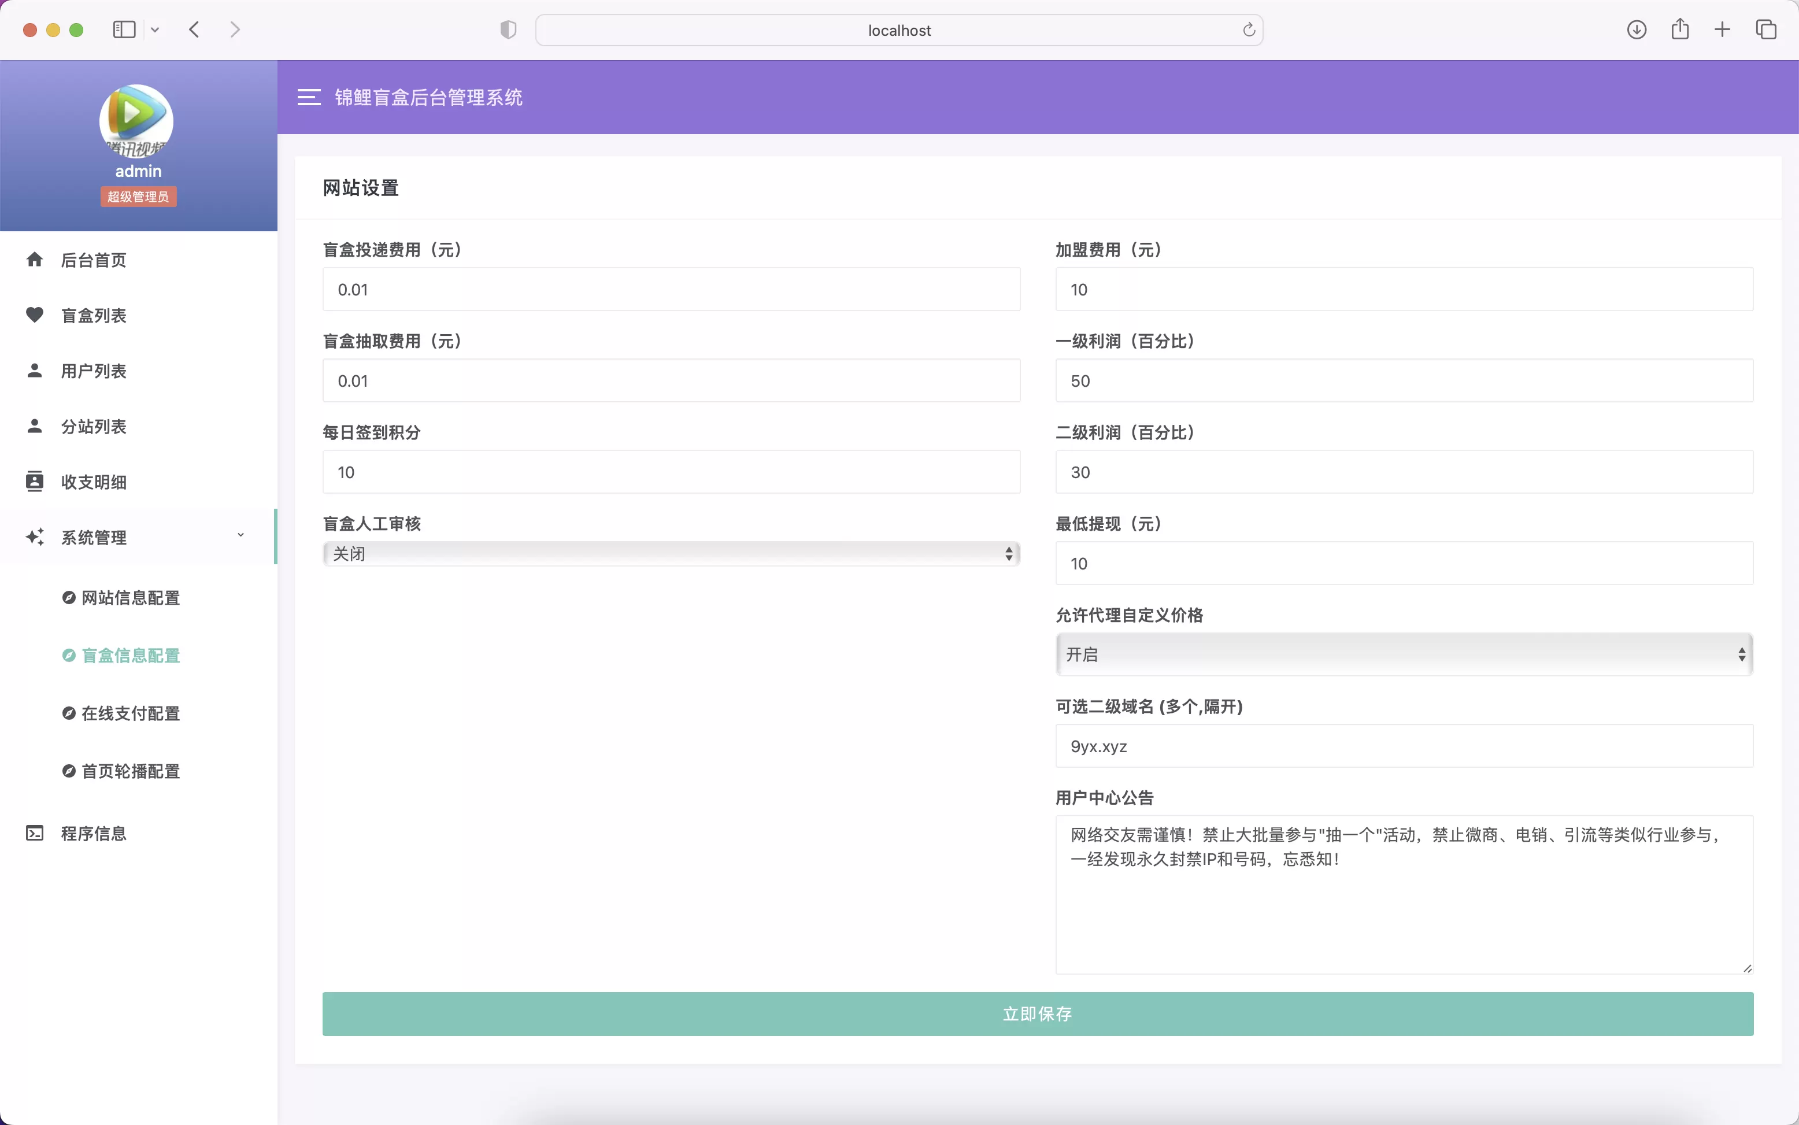Click the 最低提现 input field
1799x1125 pixels.
[1404, 563]
